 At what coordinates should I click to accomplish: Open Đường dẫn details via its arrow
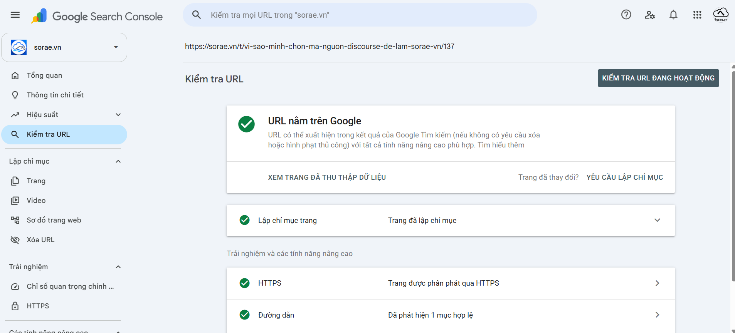pos(657,315)
